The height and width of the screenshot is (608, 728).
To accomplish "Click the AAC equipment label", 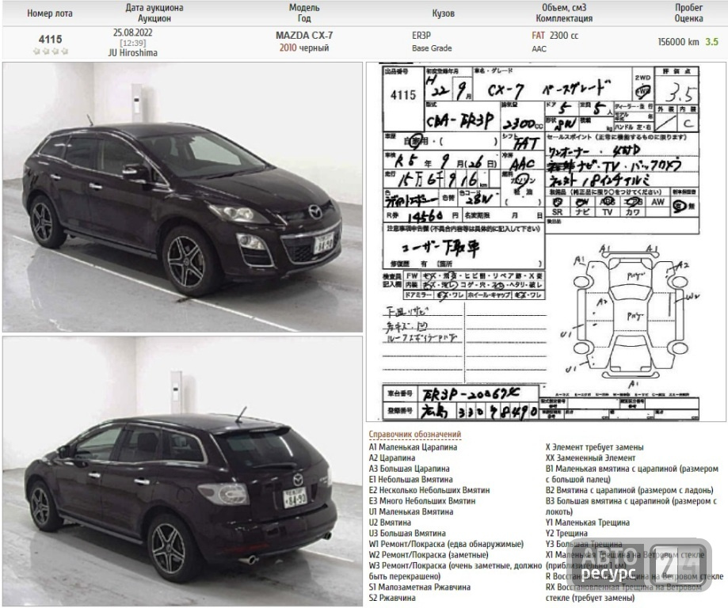I will [539, 49].
